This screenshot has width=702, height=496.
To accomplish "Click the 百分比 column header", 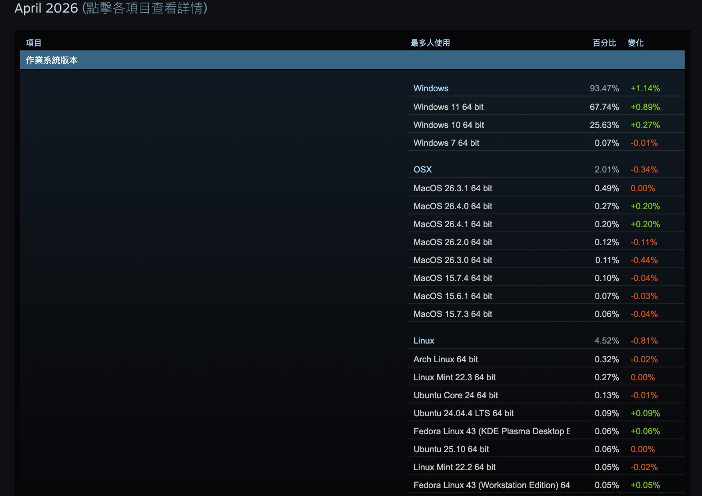I will 604,43.
